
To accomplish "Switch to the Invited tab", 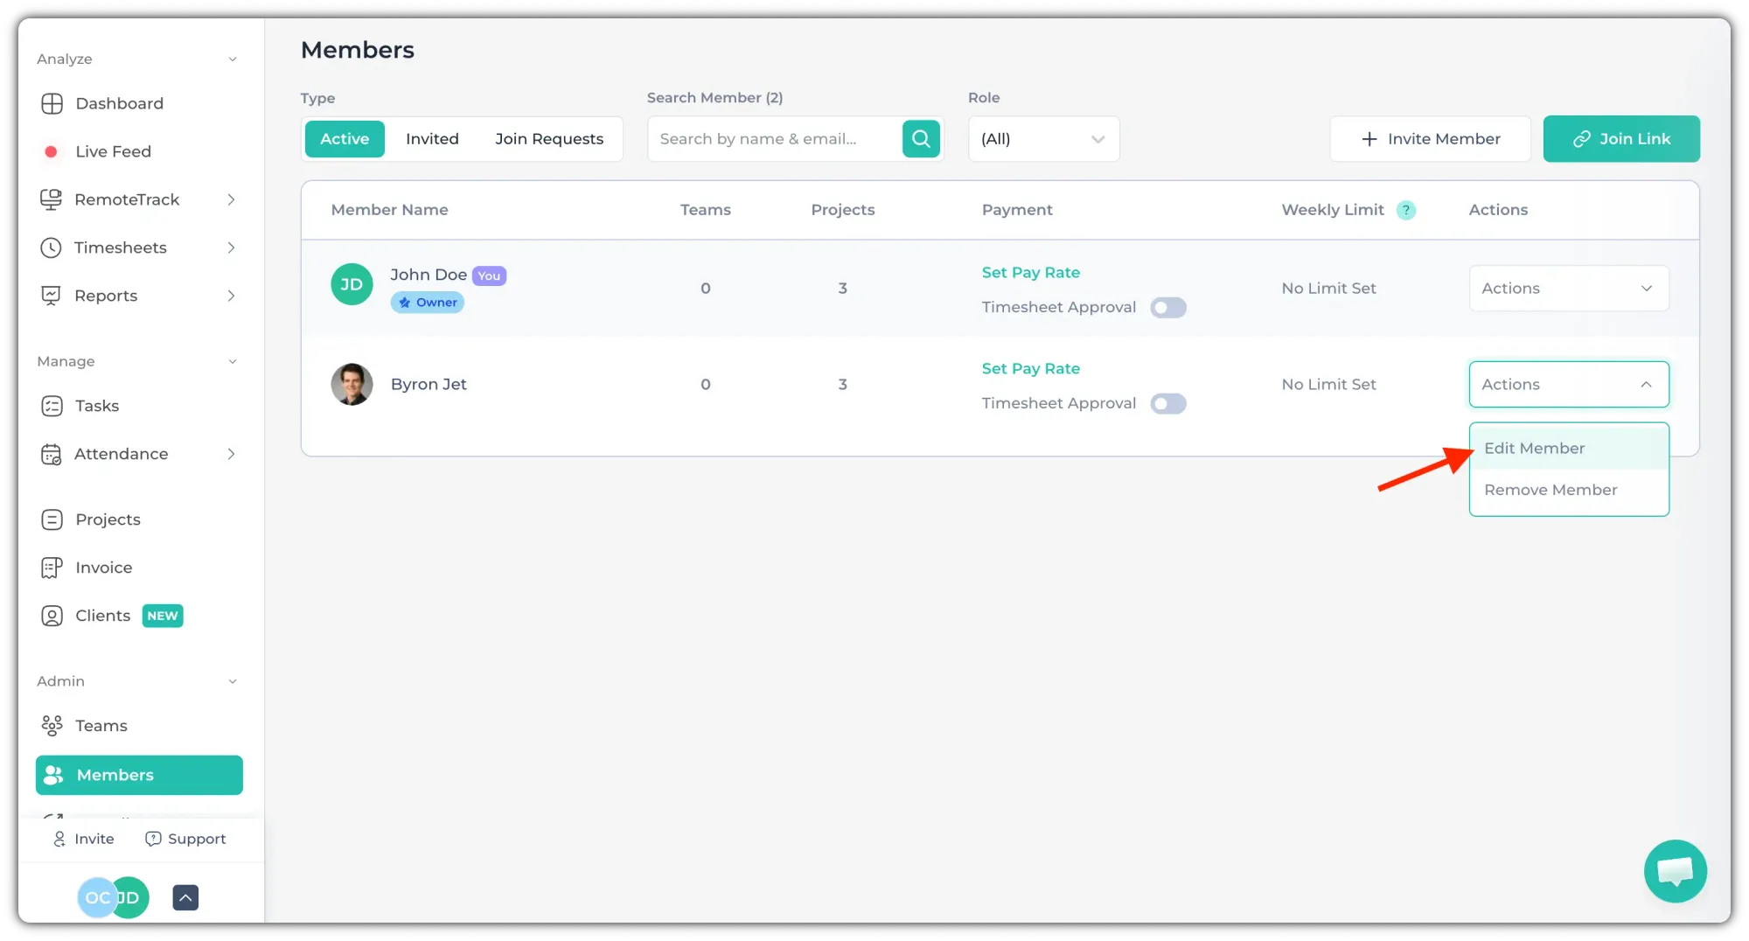I will coord(432,139).
